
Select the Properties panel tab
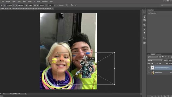coord(150,10)
